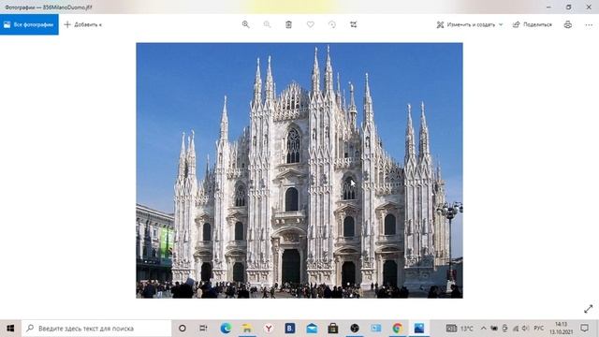Open the crop tool
The width and height of the screenshot is (599, 337).
click(x=354, y=24)
